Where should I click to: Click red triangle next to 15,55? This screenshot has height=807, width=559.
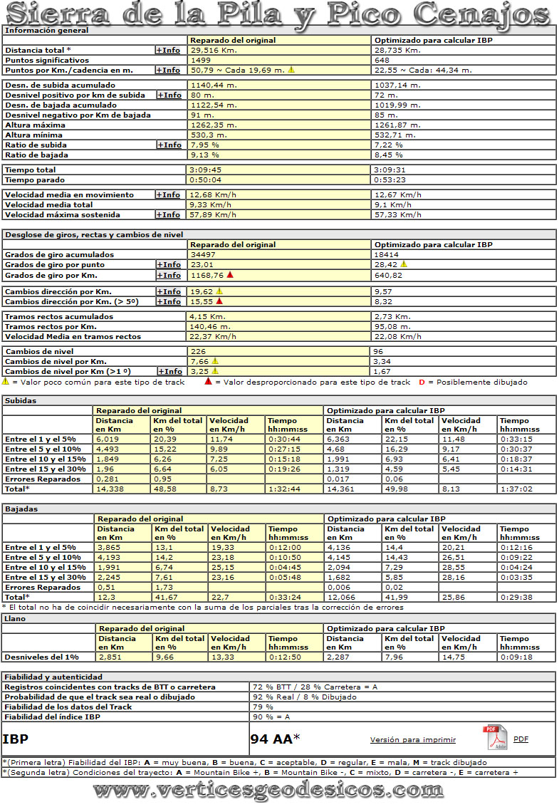click(x=219, y=301)
